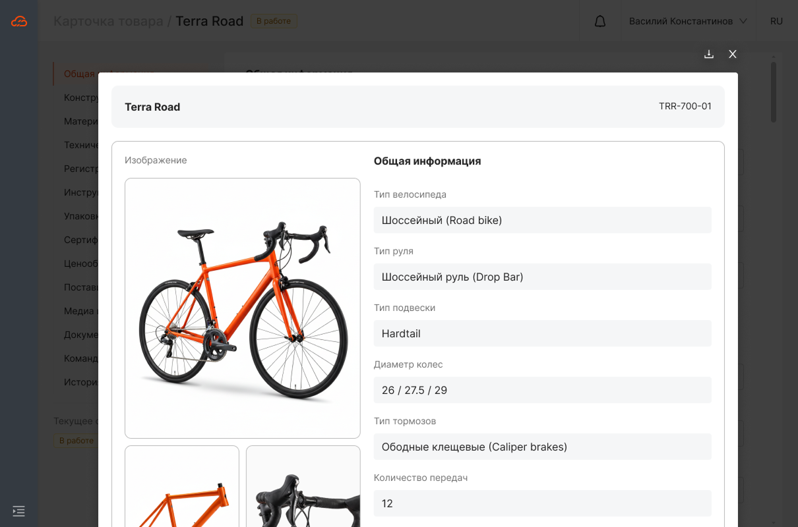
Task: Click the Количество передач field with 12
Action: point(542,503)
